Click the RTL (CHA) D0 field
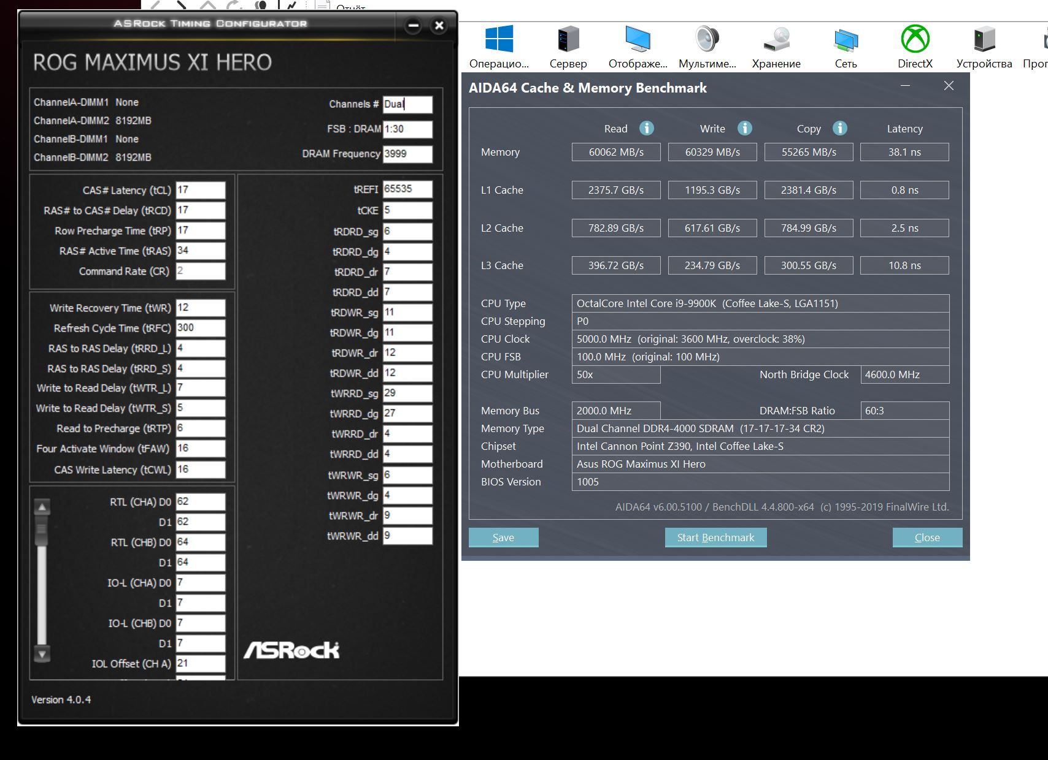The image size is (1048, 760). pyautogui.click(x=201, y=502)
